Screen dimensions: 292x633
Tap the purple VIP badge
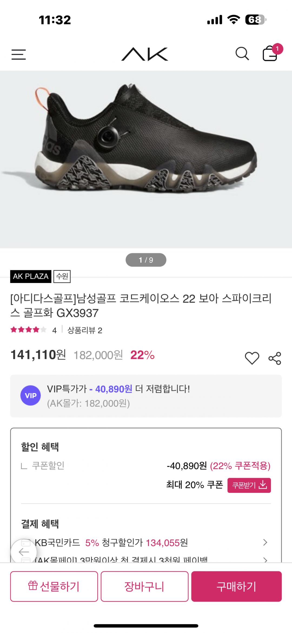pos(31,395)
